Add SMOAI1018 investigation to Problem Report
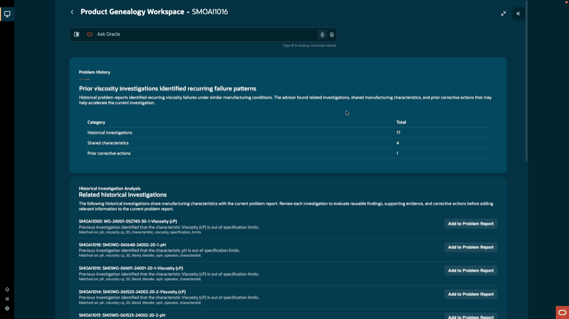This screenshot has width=569, height=319. click(471, 247)
